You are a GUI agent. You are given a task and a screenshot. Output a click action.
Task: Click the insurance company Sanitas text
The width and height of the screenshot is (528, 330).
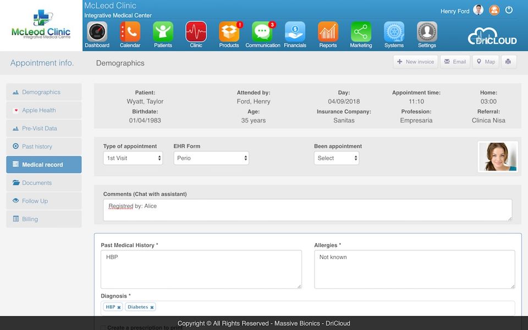[x=344, y=120]
